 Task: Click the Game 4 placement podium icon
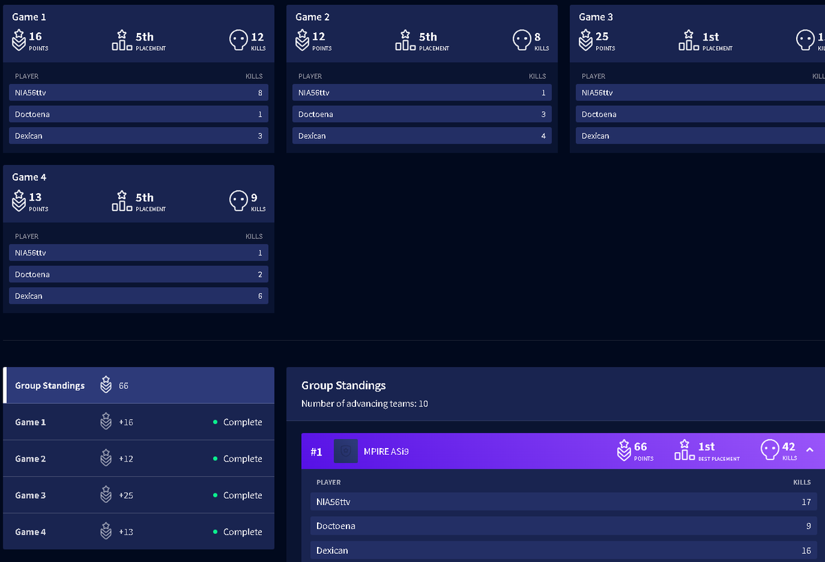[122, 201]
